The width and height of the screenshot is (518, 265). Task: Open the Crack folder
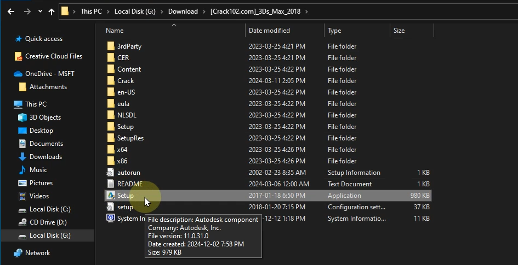[126, 81]
